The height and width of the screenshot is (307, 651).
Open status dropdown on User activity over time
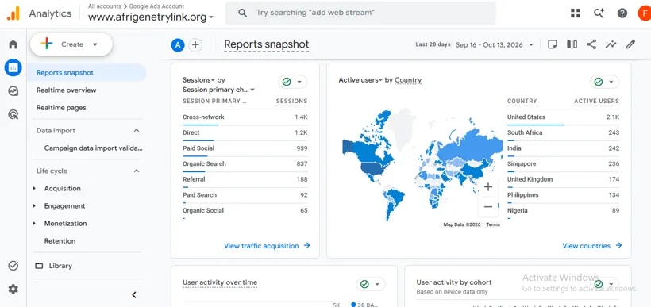[371, 284]
